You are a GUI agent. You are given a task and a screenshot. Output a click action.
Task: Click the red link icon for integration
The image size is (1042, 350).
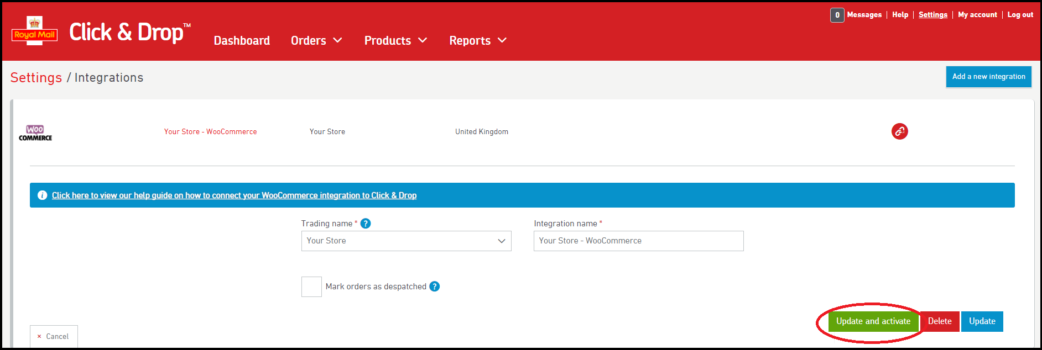899,131
